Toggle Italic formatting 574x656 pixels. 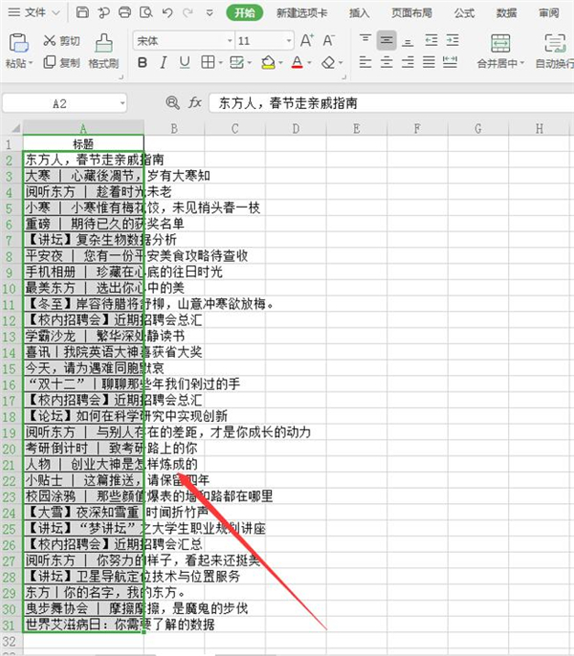(164, 63)
